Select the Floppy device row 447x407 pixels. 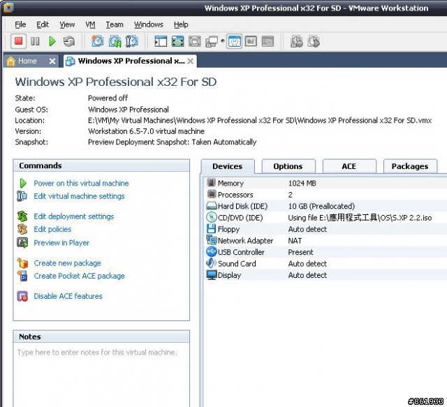[x=325, y=229]
